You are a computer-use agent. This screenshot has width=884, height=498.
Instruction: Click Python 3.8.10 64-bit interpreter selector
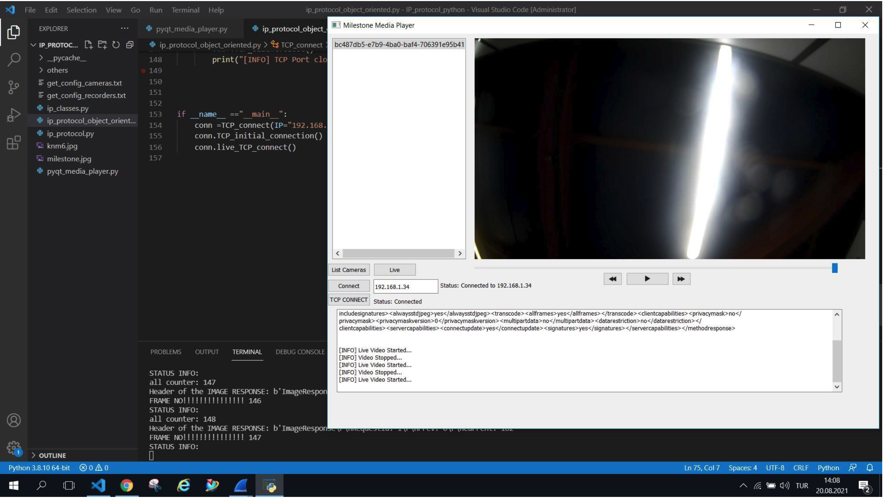click(39, 469)
